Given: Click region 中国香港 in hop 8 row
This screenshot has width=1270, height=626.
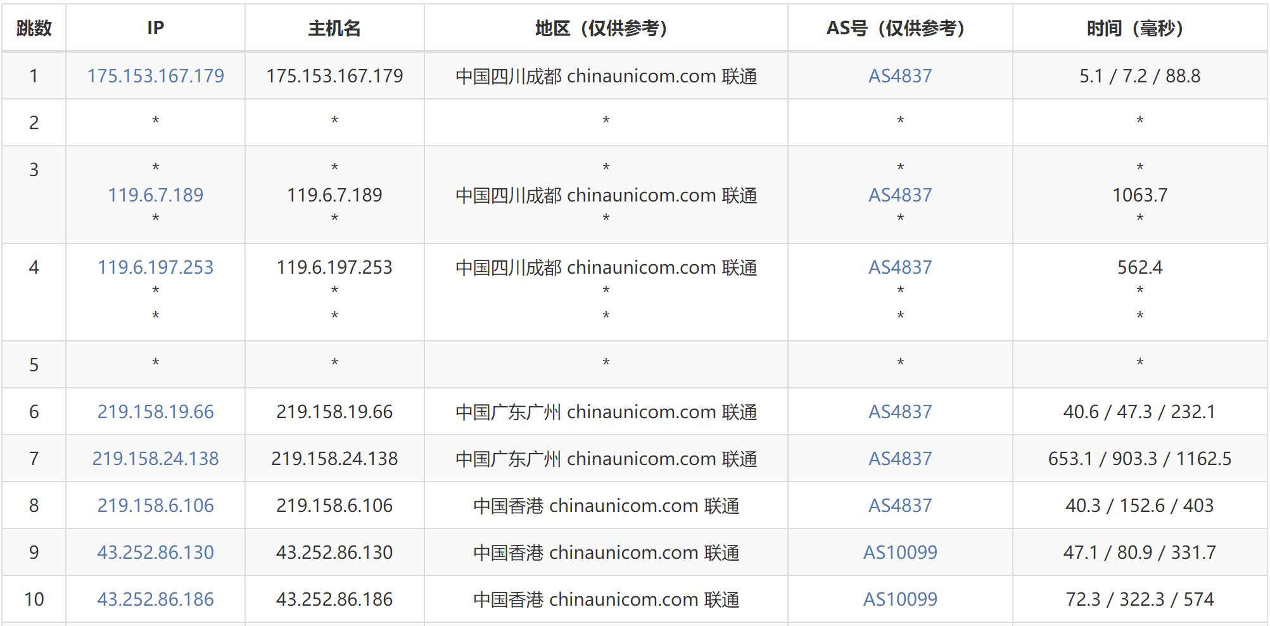Looking at the screenshot, I should [508, 506].
